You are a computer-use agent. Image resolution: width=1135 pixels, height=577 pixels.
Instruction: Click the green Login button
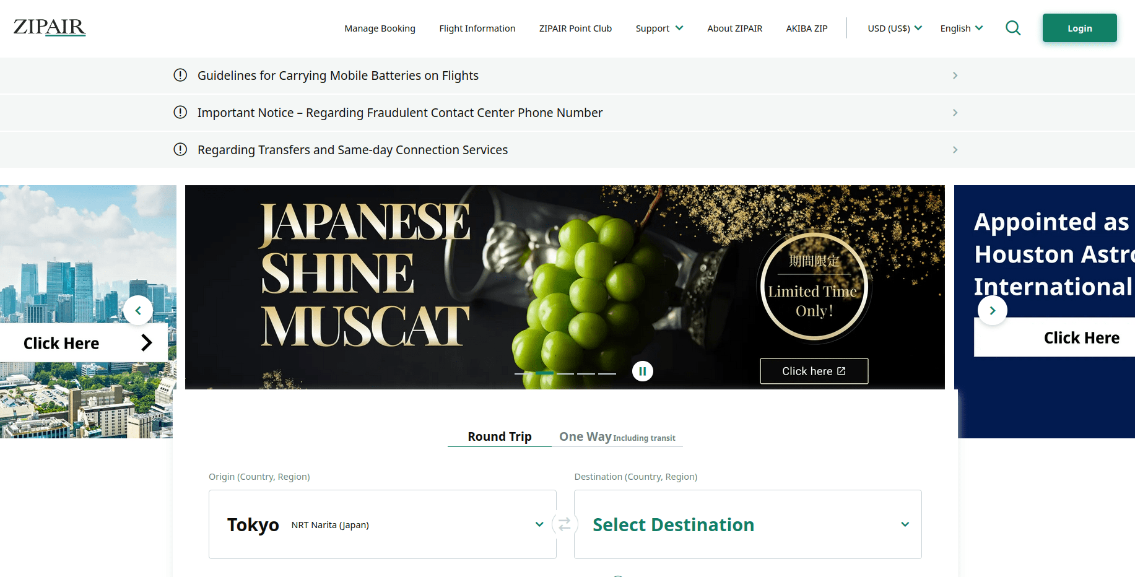[1079, 28]
